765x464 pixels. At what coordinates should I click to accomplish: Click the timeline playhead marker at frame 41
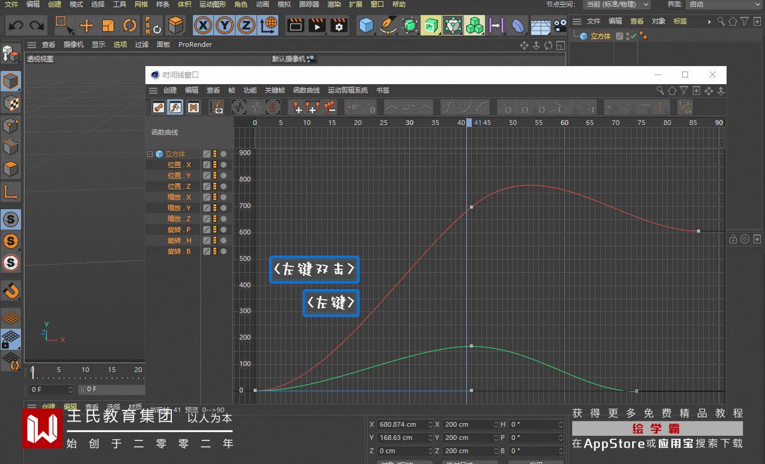click(469, 123)
